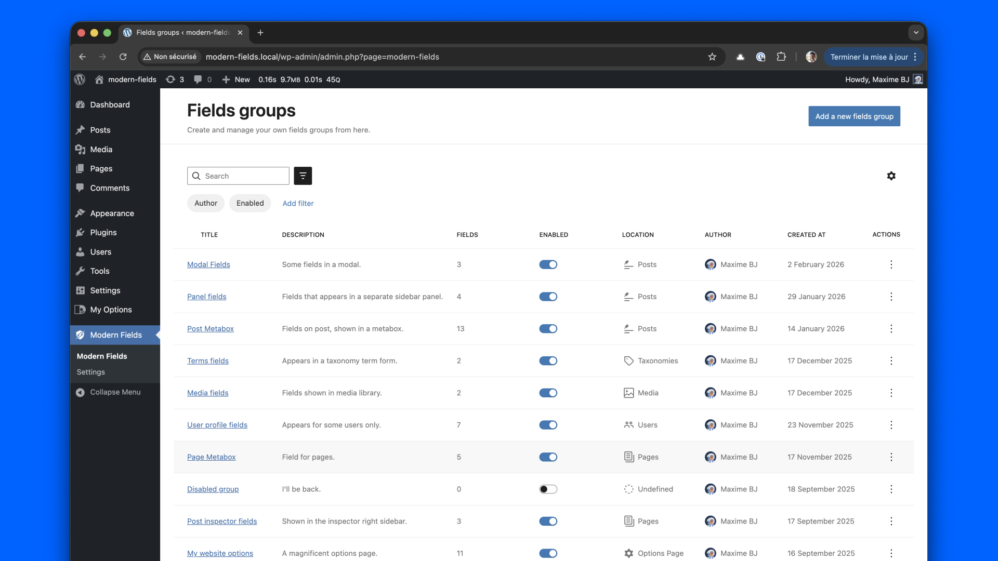
Task: Open Plugins in the admin sidebar
Action: click(103, 233)
